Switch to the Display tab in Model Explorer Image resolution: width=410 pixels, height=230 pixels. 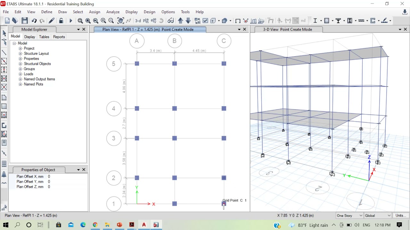pos(30,37)
